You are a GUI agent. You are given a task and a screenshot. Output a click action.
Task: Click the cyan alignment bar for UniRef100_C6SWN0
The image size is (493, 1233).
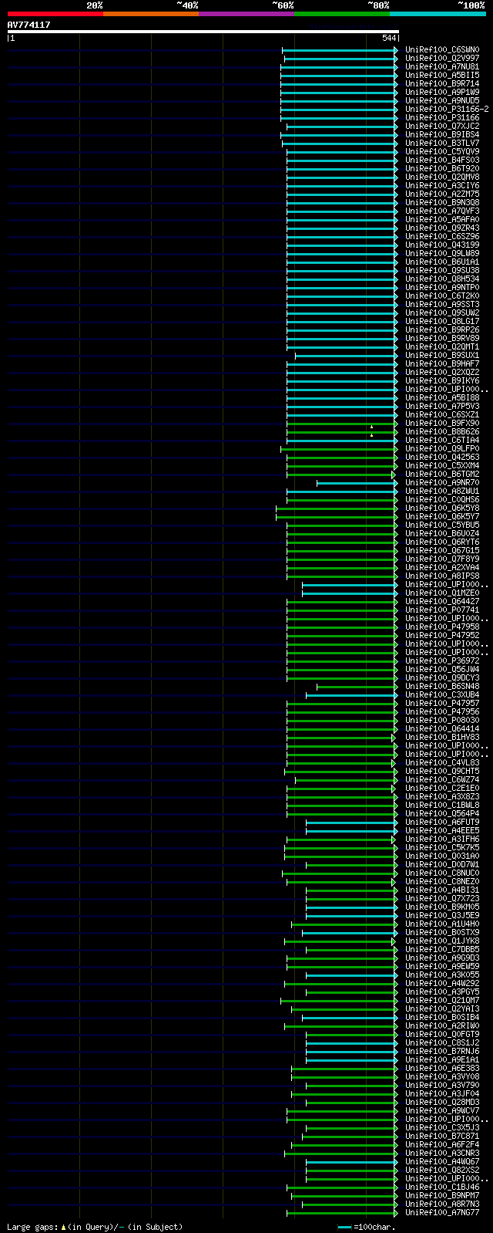[x=340, y=50]
